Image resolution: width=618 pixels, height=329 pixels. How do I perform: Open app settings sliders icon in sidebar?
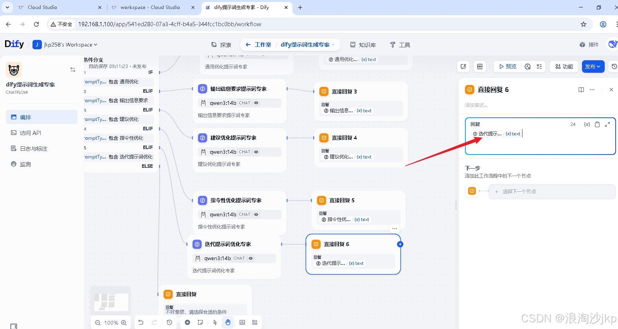pos(73,70)
